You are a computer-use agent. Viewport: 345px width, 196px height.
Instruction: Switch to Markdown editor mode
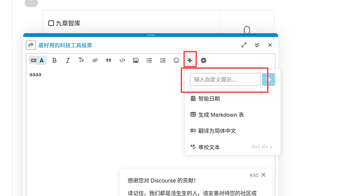(33, 60)
